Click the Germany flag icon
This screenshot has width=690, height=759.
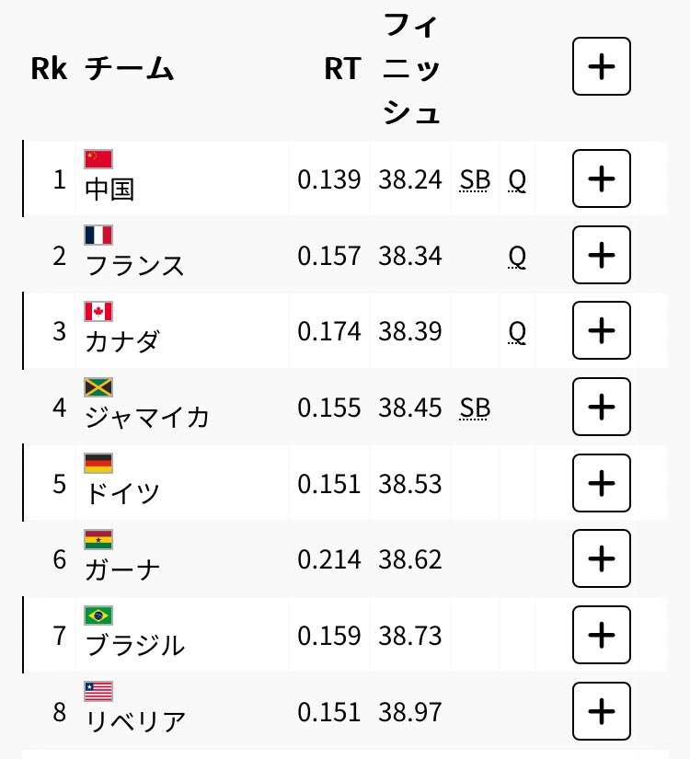point(98,464)
